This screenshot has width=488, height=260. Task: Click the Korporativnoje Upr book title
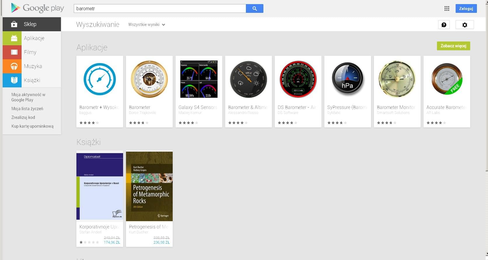tap(99, 227)
